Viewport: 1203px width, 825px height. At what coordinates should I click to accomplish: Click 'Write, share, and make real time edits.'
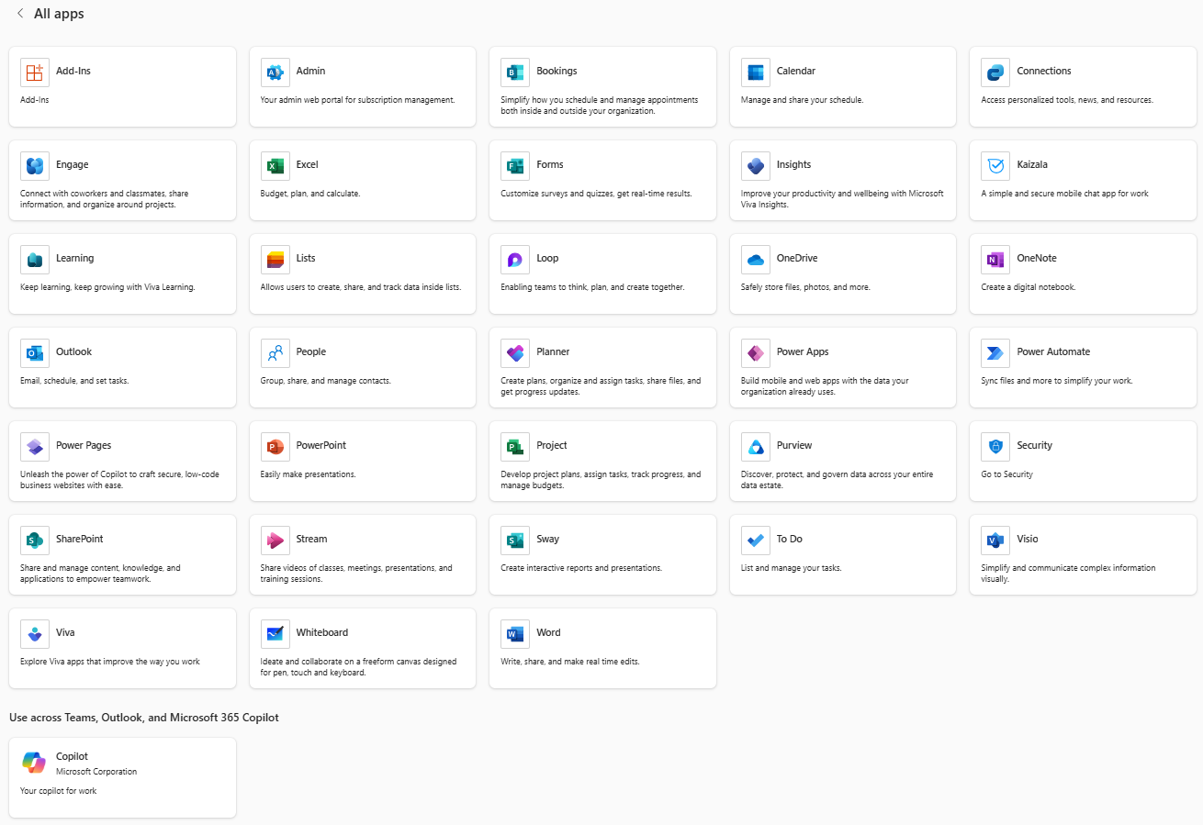coord(570,662)
